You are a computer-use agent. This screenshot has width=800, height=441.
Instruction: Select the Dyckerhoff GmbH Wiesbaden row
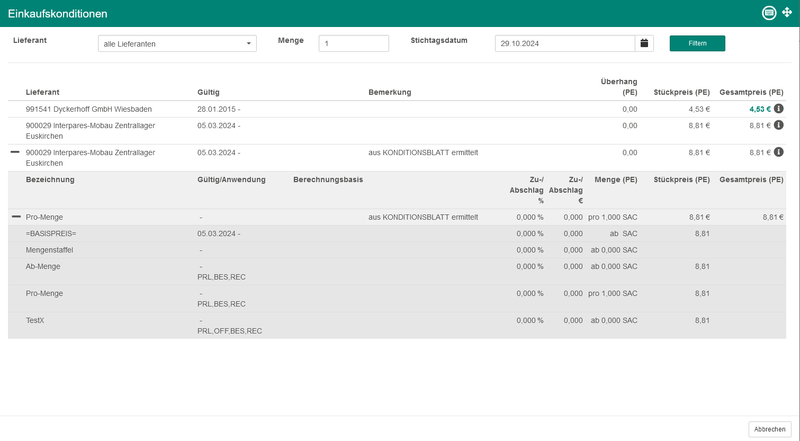89,109
